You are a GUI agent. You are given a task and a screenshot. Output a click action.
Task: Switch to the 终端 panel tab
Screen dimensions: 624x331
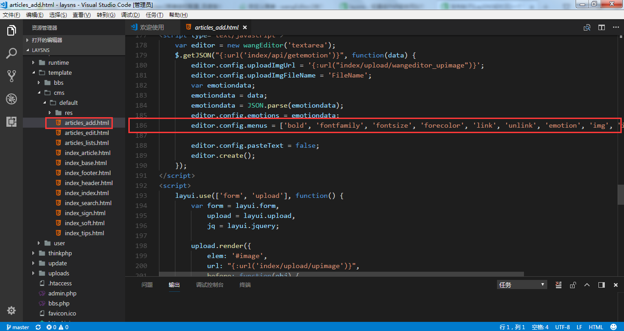tap(245, 285)
